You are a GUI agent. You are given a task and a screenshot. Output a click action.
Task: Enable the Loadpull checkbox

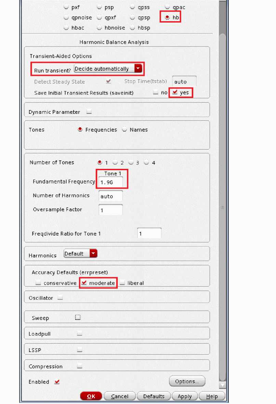pyautogui.click(x=80, y=333)
